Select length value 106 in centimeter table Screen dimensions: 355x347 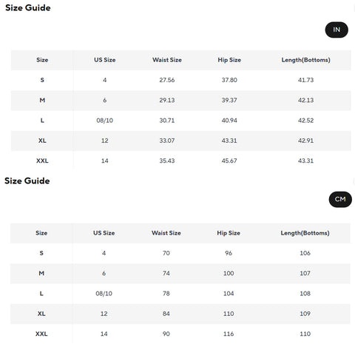pos(305,253)
